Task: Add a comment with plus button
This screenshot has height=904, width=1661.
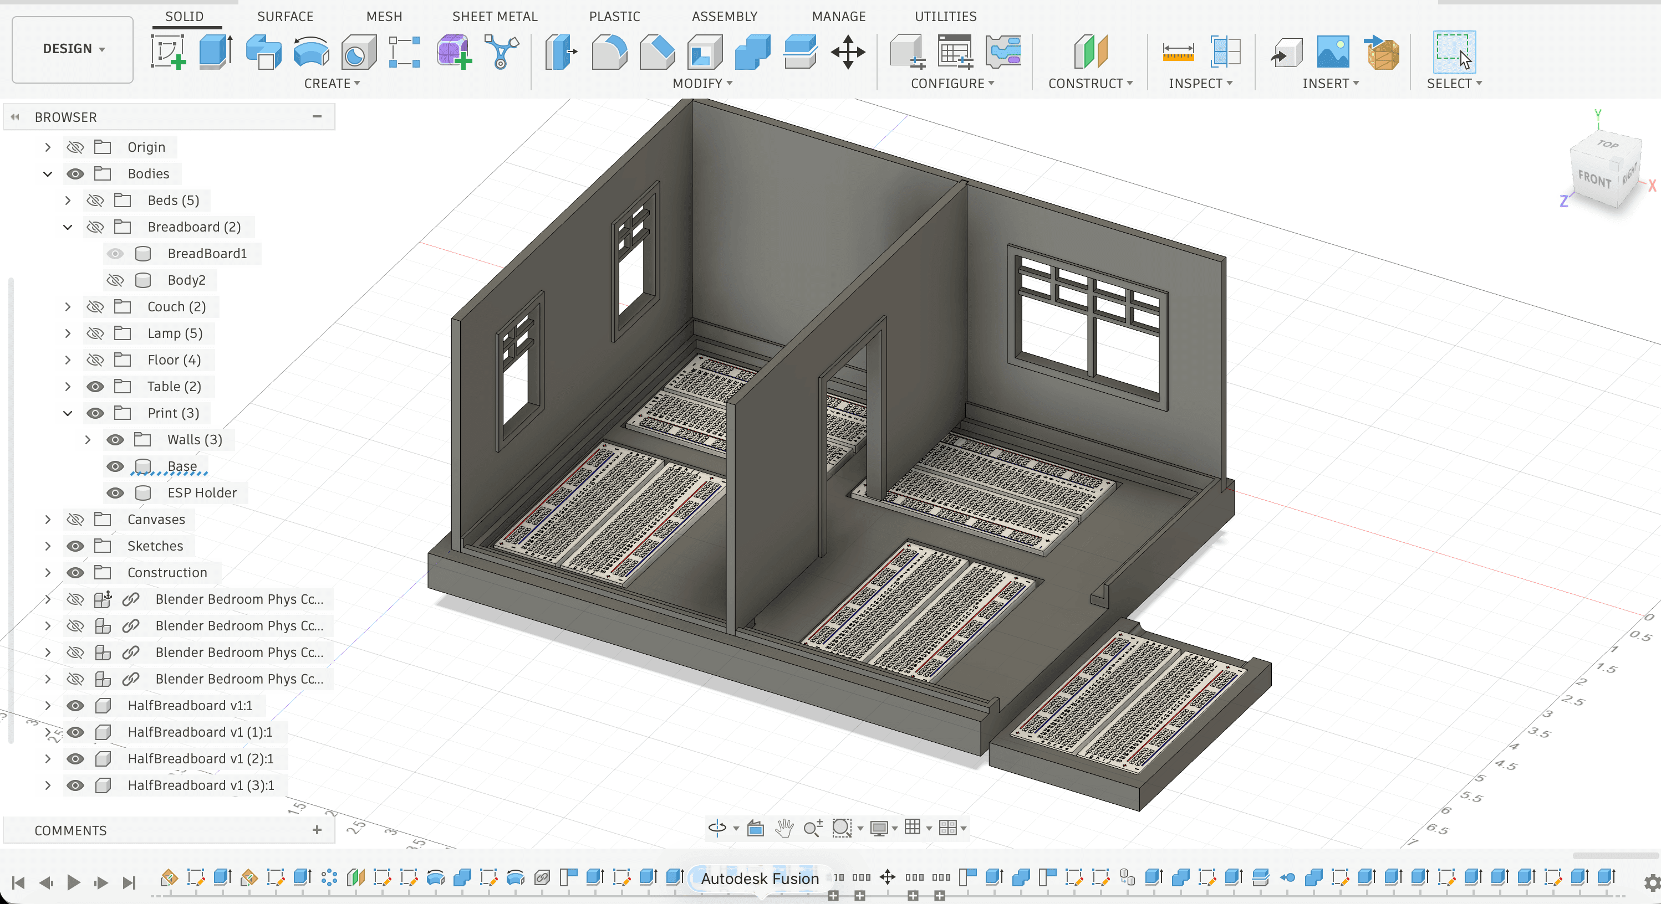Action: (x=317, y=830)
